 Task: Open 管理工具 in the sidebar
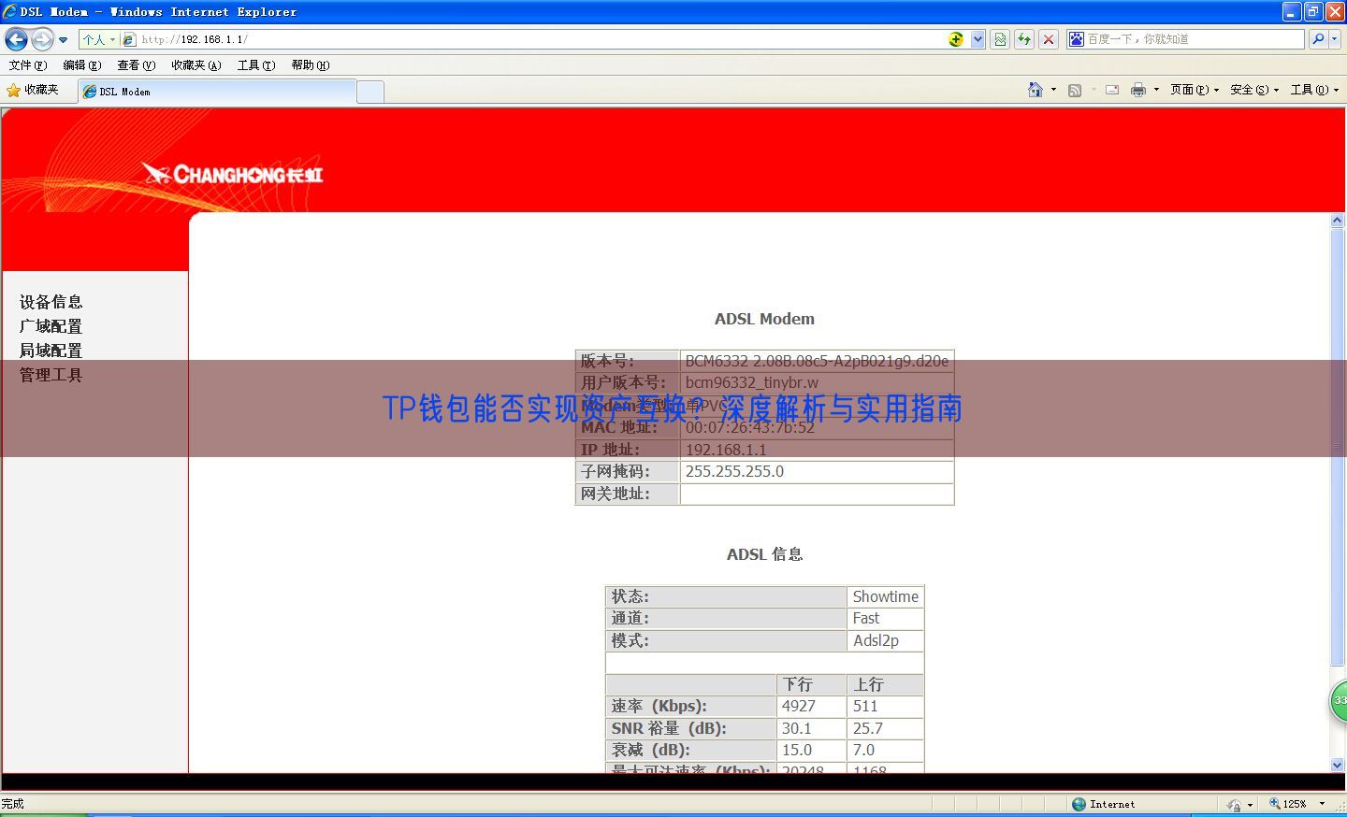pos(51,375)
